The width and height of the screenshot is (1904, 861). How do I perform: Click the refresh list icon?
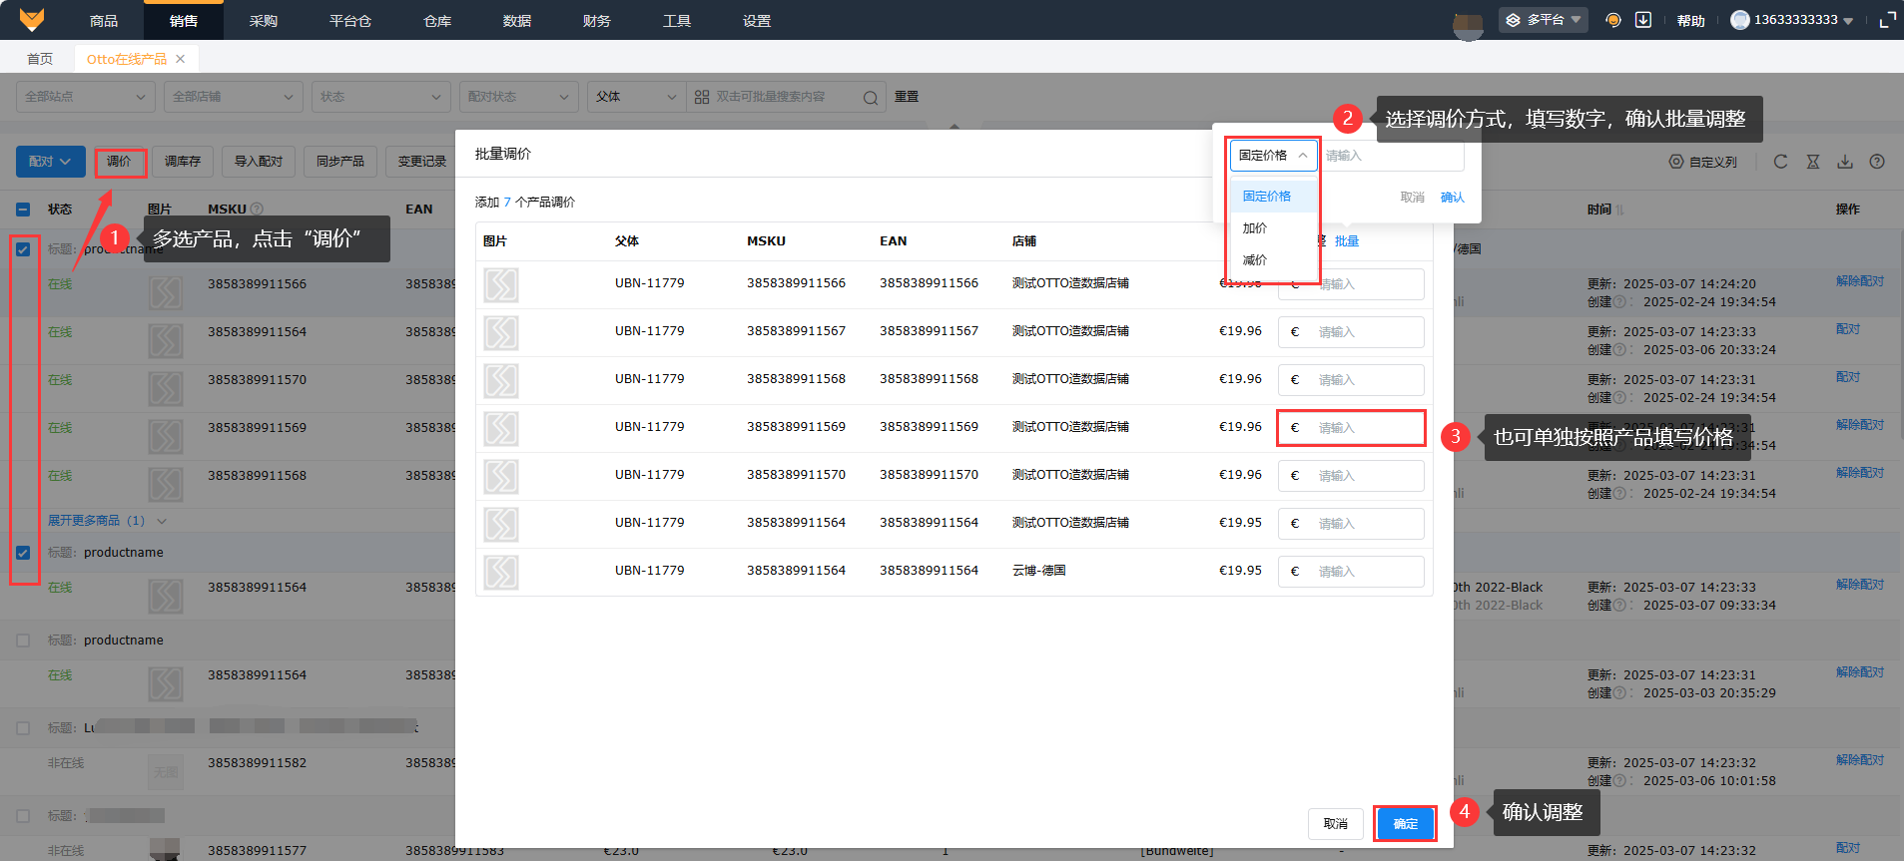[1780, 162]
